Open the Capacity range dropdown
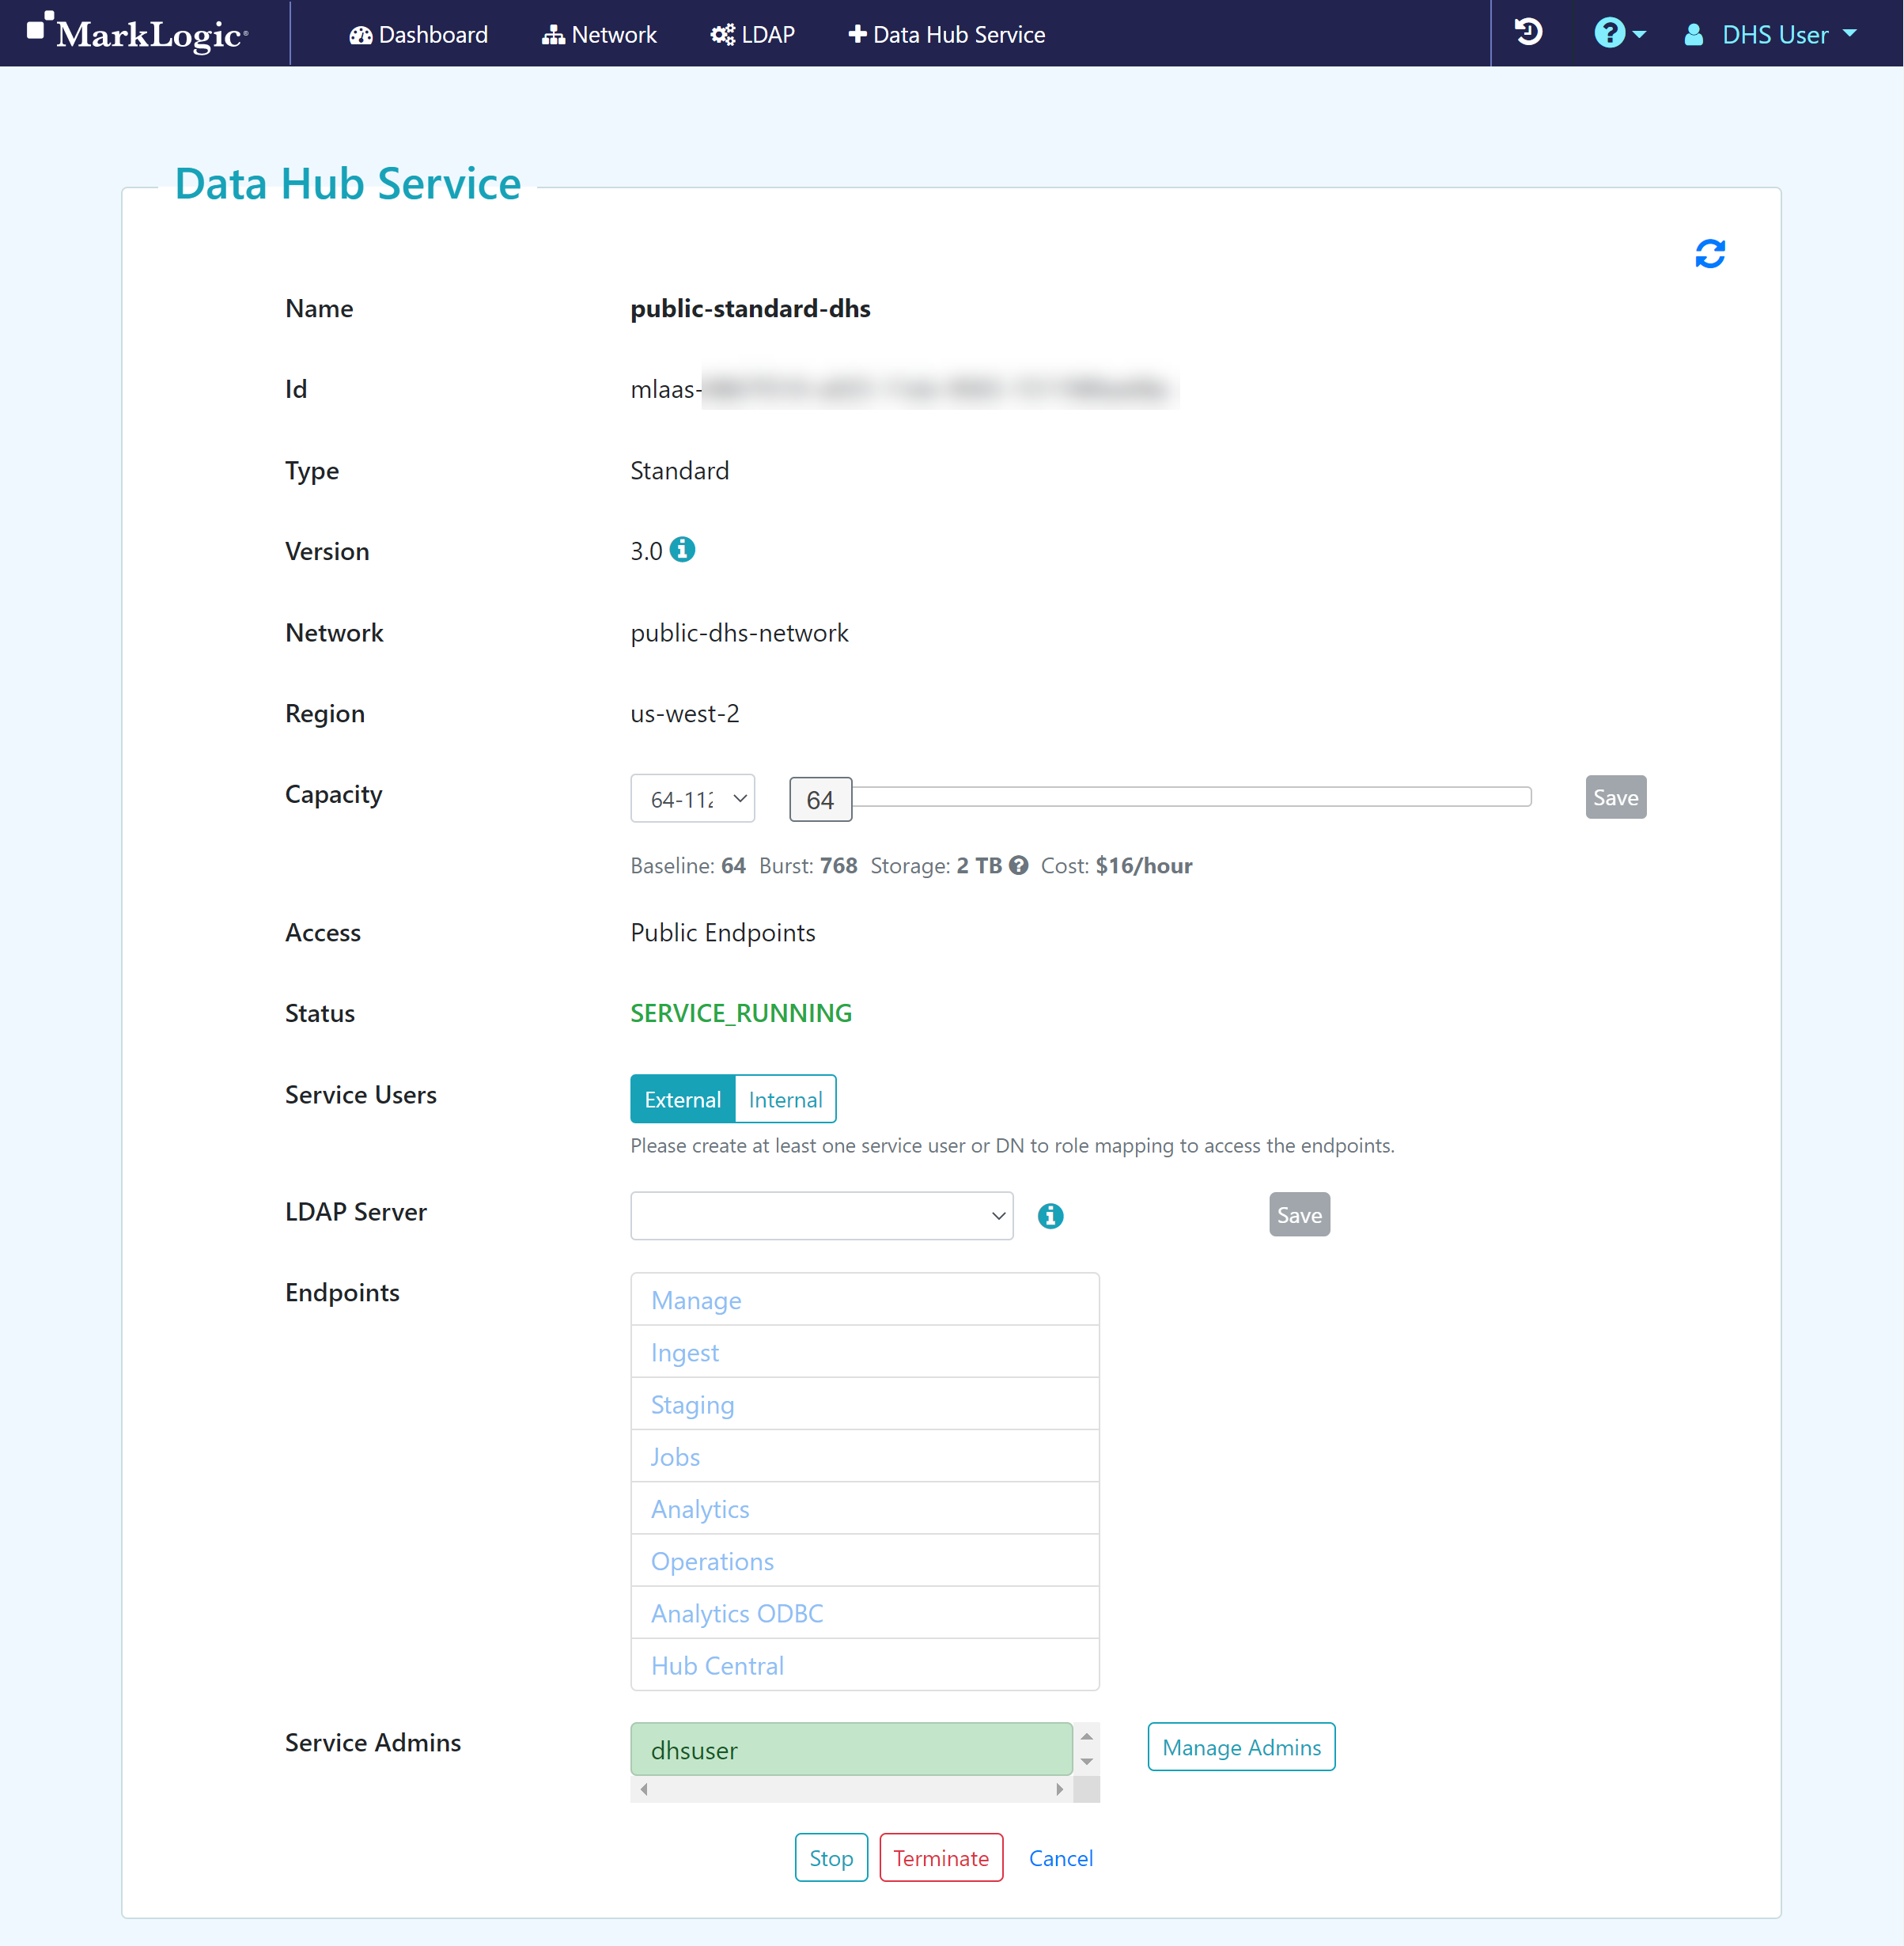This screenshot has width=1904, height=1946. coord(692,799)
